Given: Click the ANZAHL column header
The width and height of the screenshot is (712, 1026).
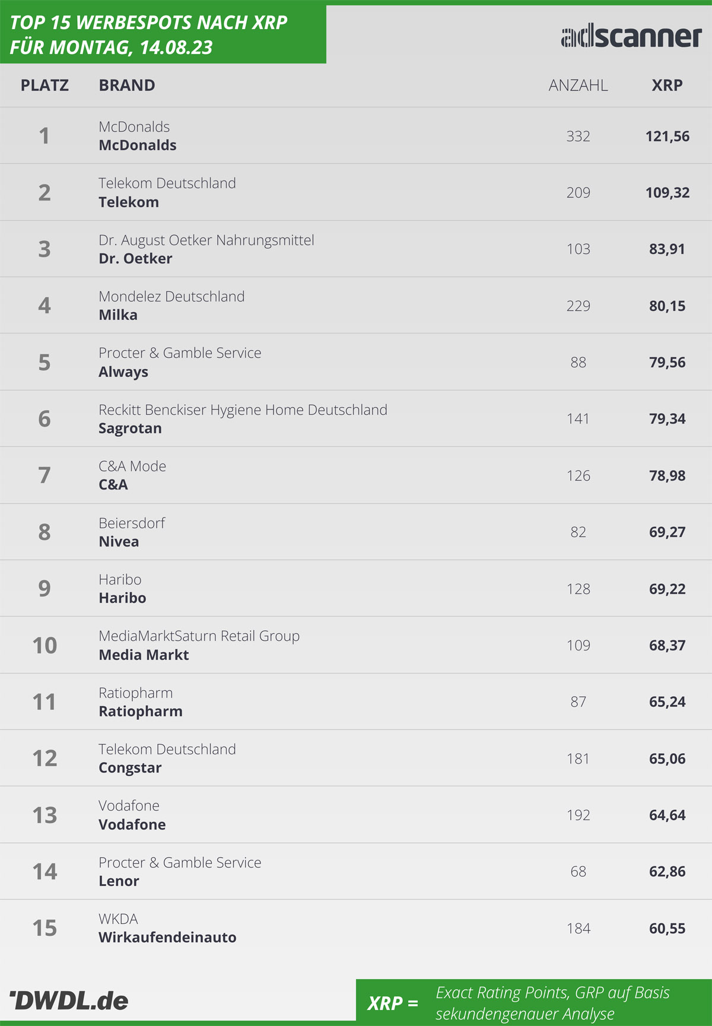Looking at the screenshot, I should click(578, 85).
